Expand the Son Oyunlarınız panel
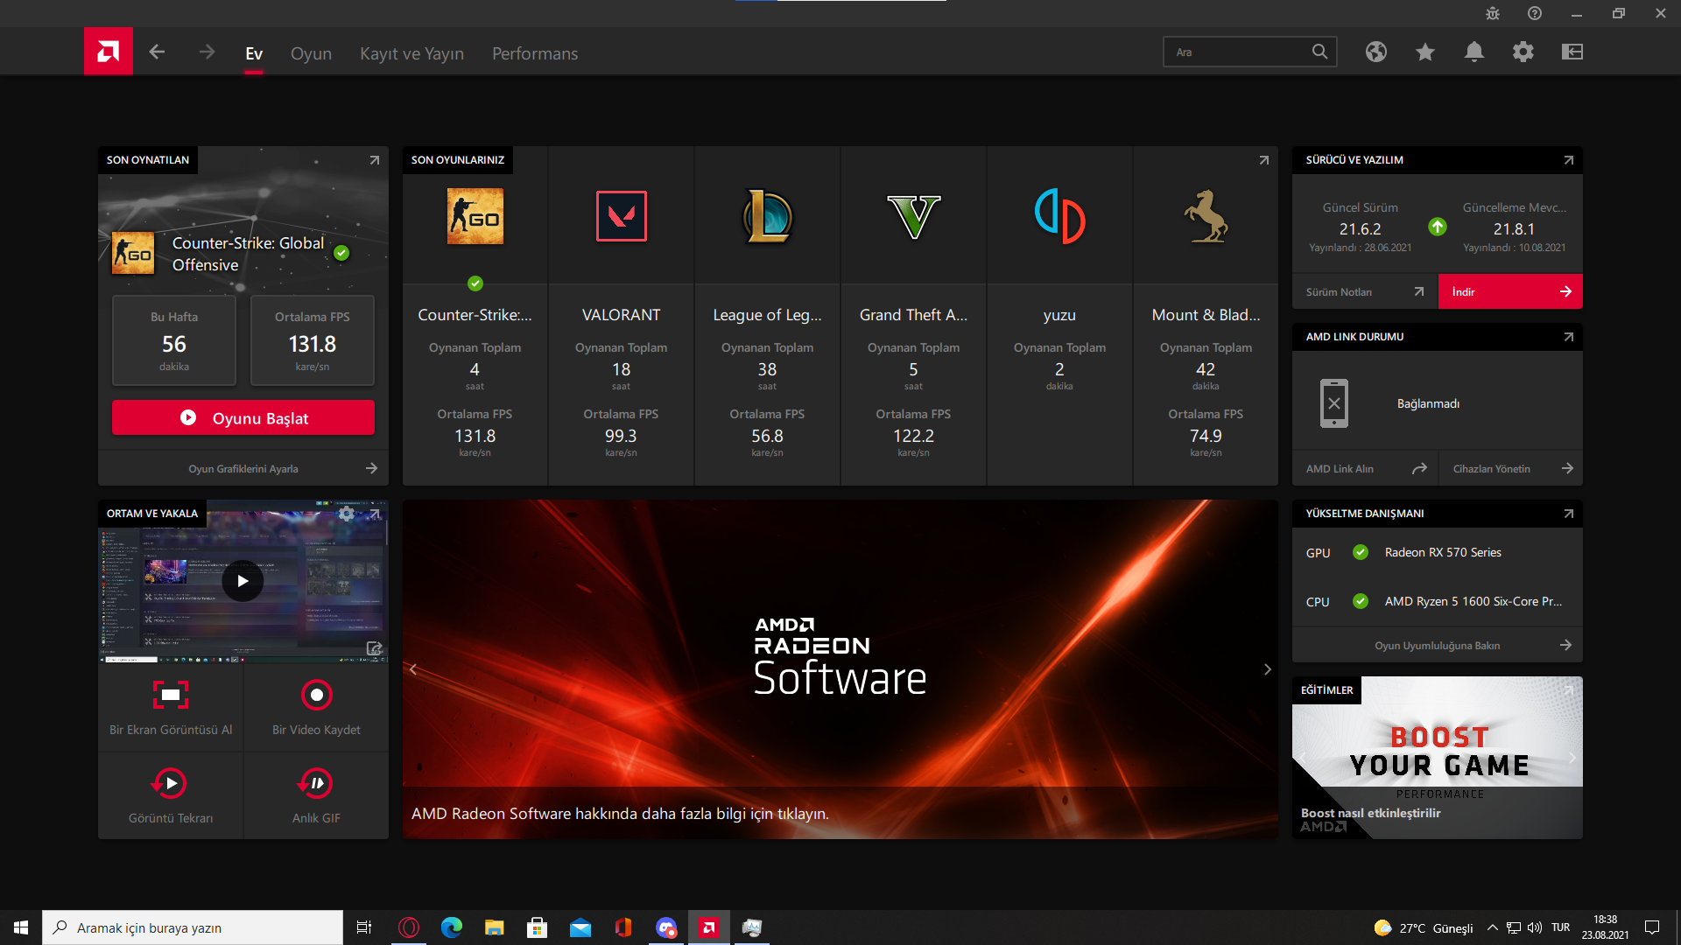Screen dimensions: 1681x945 [x=1264, y=160]
